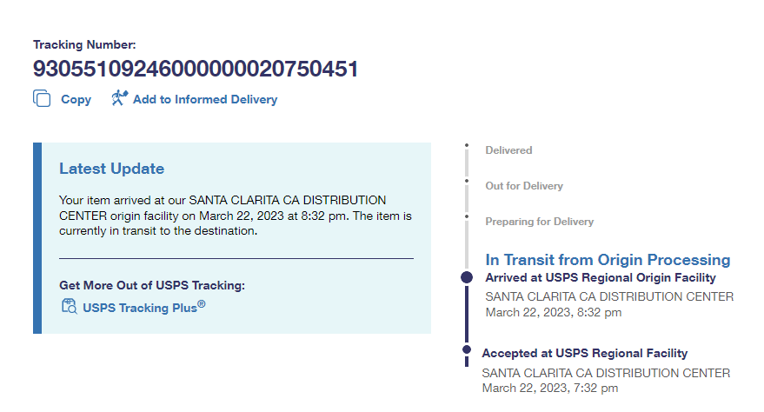This screenshot has width=764, height=412.
Task: Click the Delivered step label
Action: click(x=508, y=150)
